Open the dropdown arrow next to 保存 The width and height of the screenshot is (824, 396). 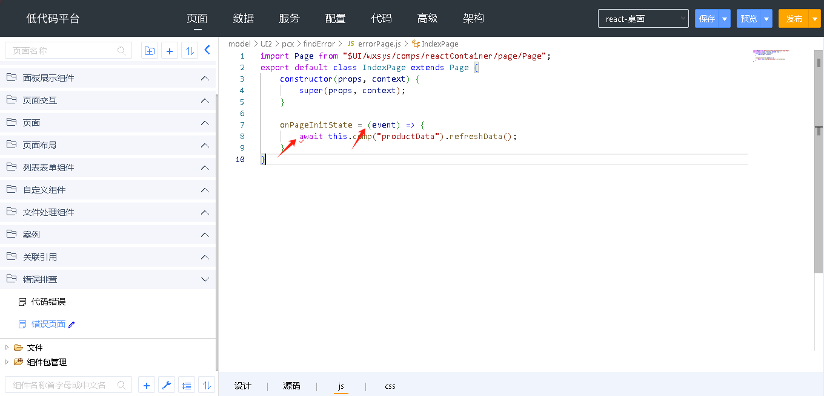pyautogui.click(x=725, y=19)
